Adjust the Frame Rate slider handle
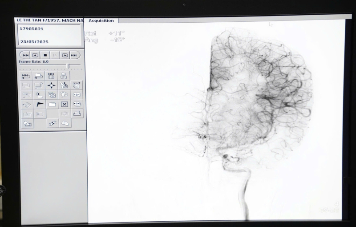This screenshot has height=227, width=356. coord(68,66)
